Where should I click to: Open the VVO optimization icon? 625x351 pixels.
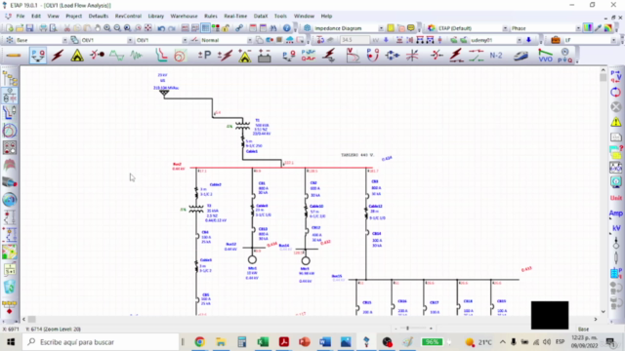pyautogui.click(x=545, y=56)
